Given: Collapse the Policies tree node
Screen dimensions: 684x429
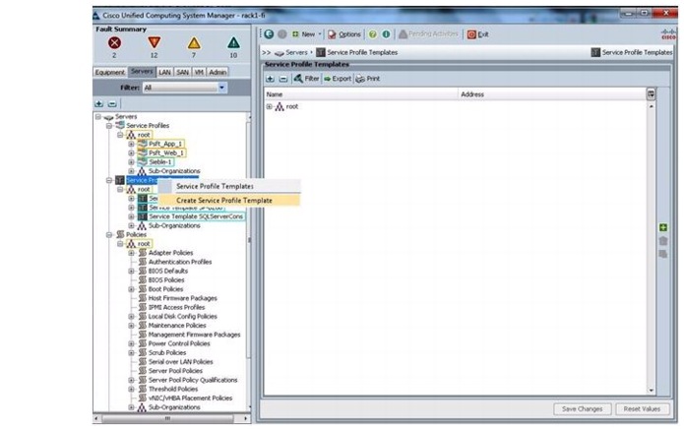Looking at the screenshot, I should [x=109, y=234].
